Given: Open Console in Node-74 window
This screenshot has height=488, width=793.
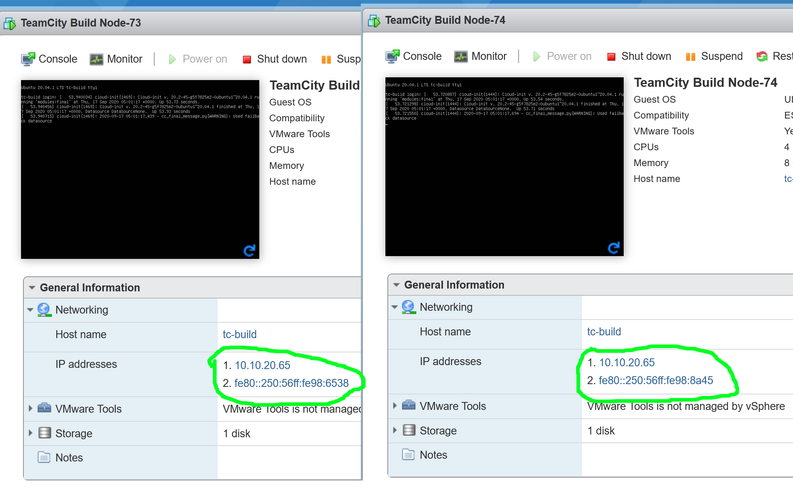Looking at the screenshot, I should click(414, 56).
